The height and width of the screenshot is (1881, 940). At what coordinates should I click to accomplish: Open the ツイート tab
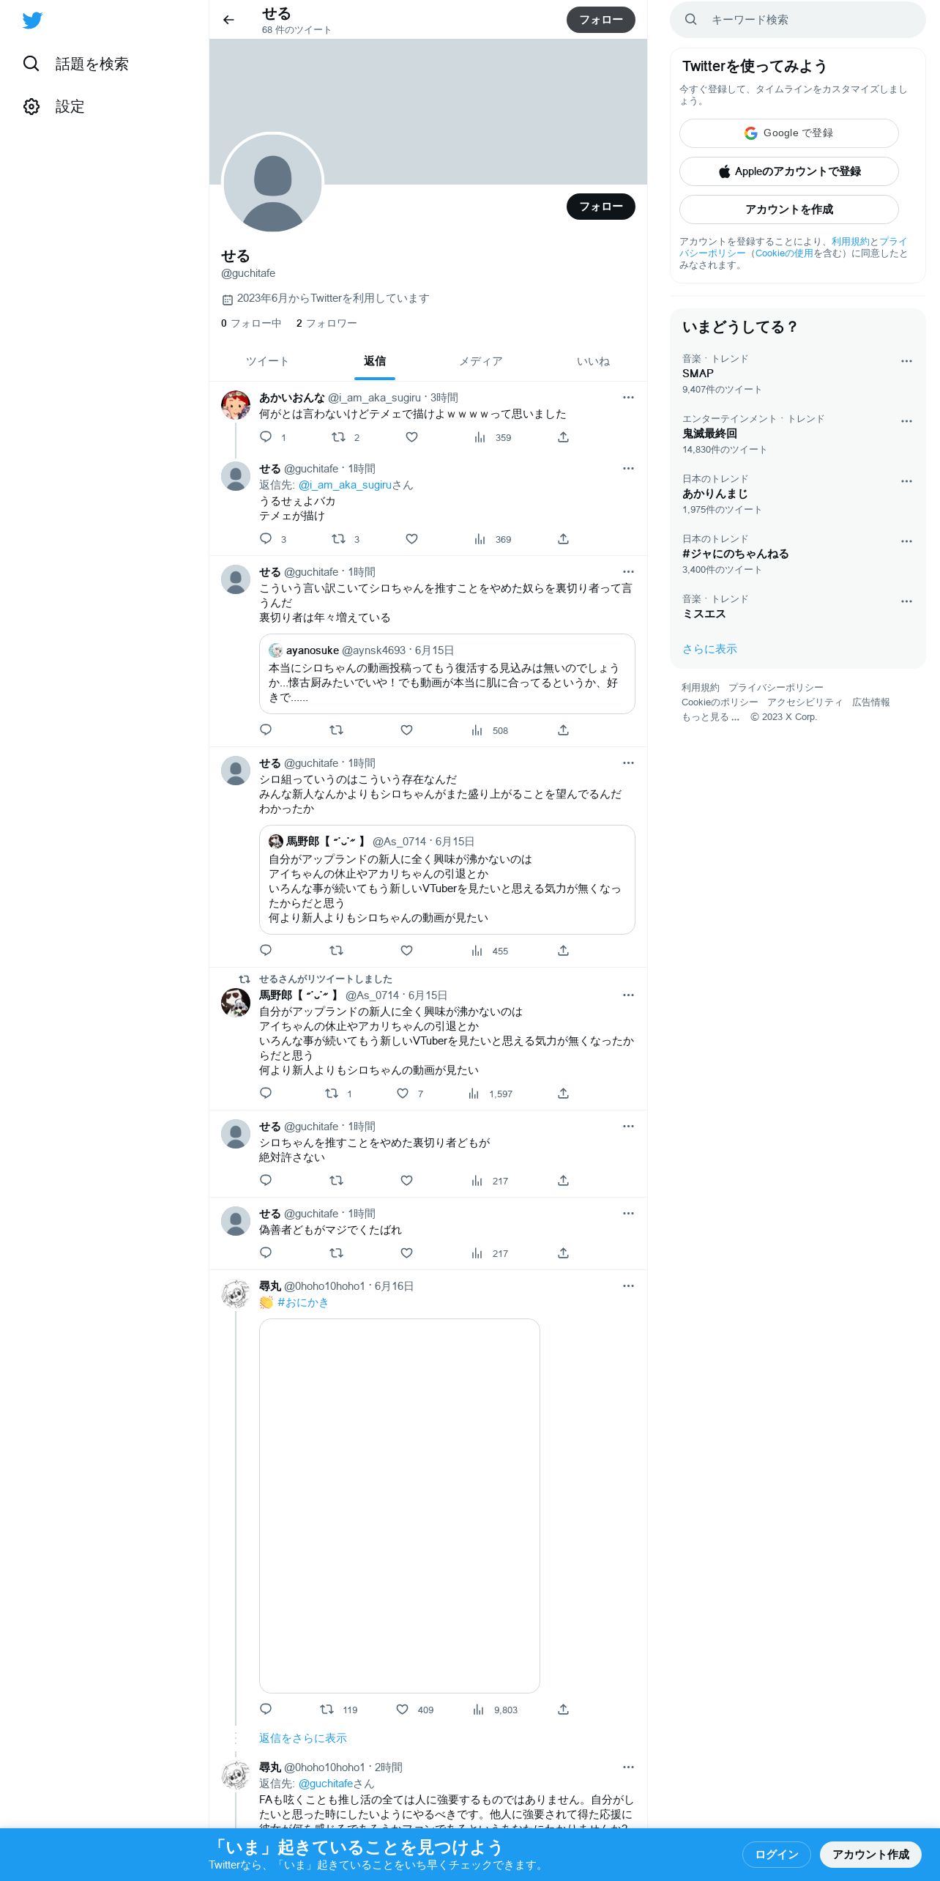[x=267, y=361]
